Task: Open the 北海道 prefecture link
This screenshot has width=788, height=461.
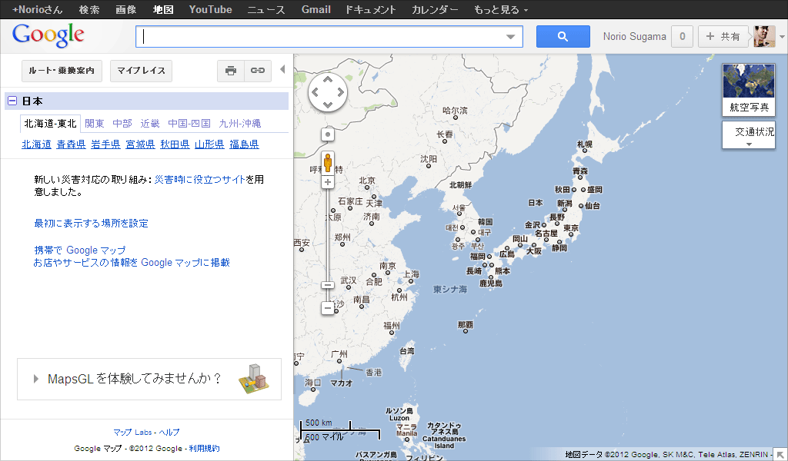Action: click(37, 144)
